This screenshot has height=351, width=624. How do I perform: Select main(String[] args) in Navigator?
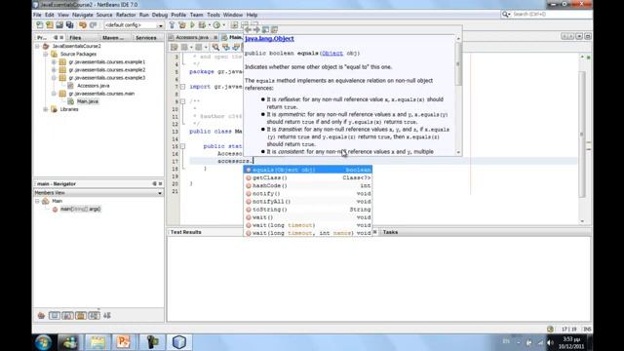(x=80, y=209)
